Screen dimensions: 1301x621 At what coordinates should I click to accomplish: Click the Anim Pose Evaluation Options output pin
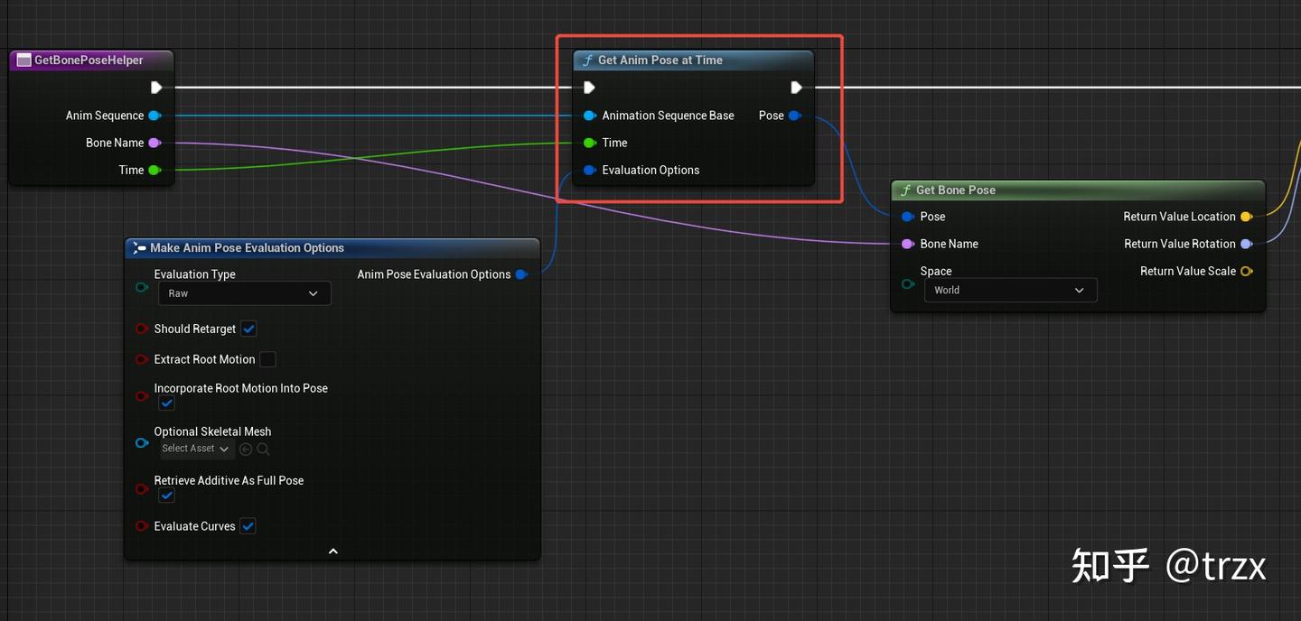click(x=521, y=273)
